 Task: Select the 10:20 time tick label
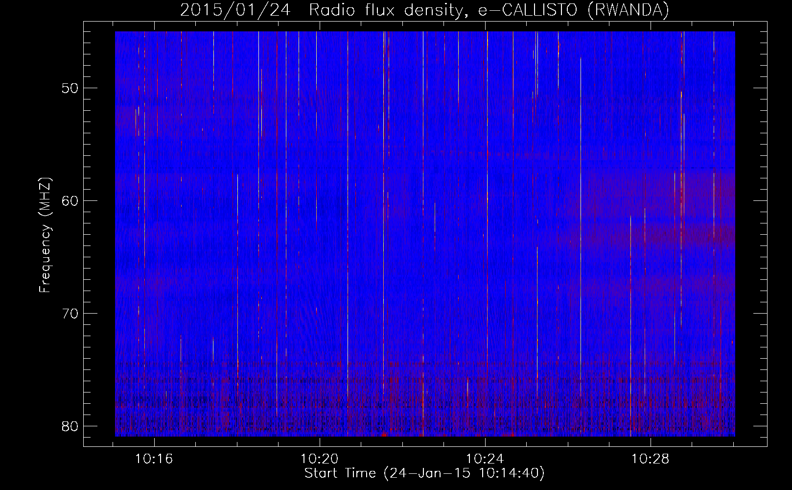point(320,459)
